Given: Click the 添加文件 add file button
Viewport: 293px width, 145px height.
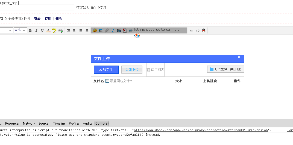Looking at the screenshot, I should click(x=106, y=70).
